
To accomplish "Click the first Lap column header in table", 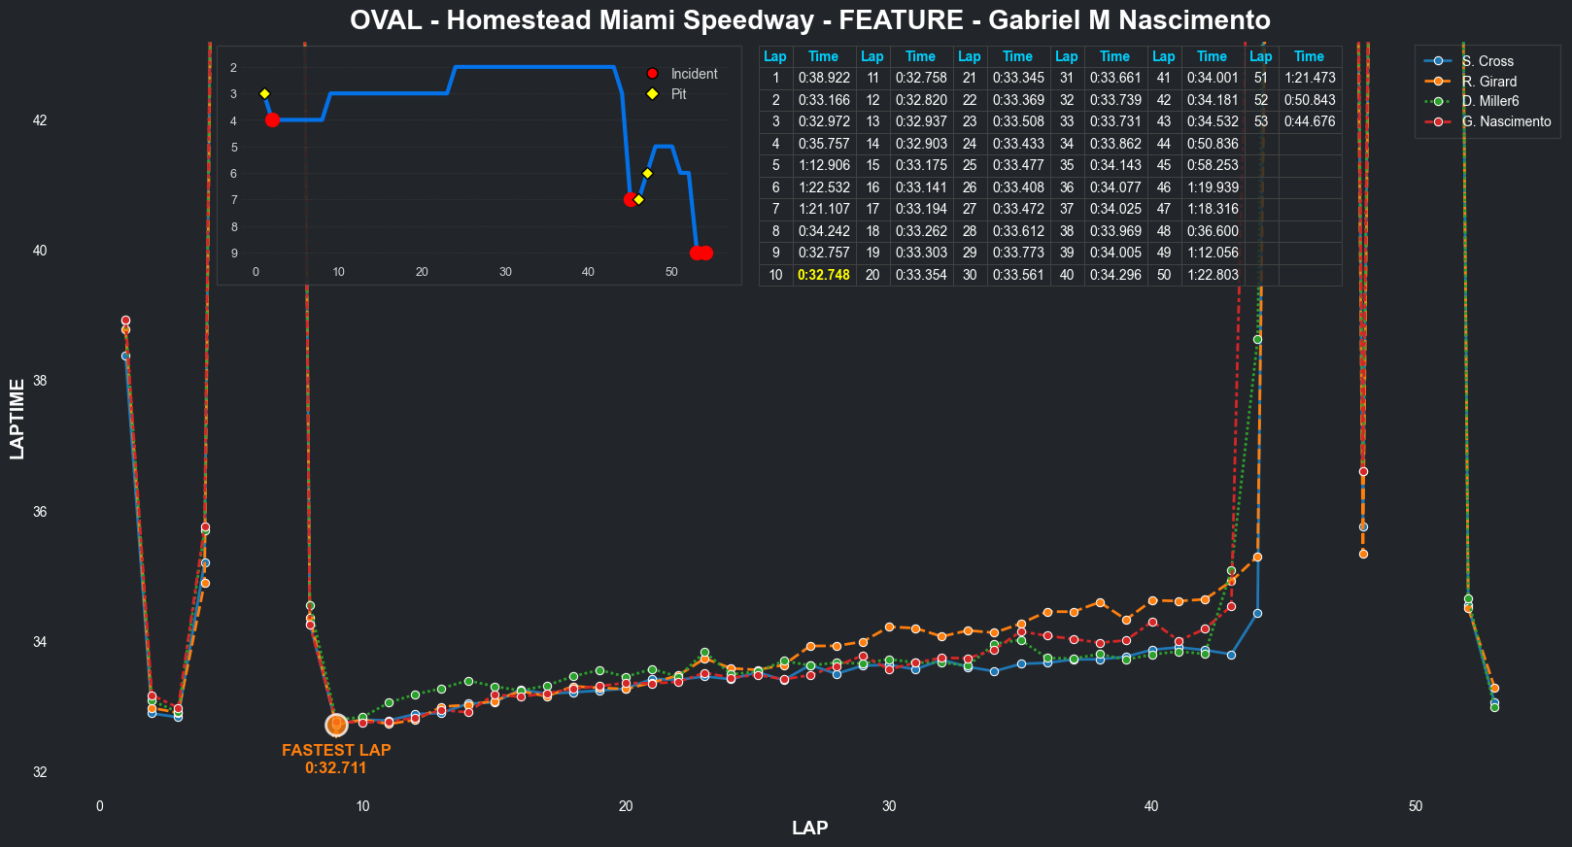I will (x=775, y=56).
